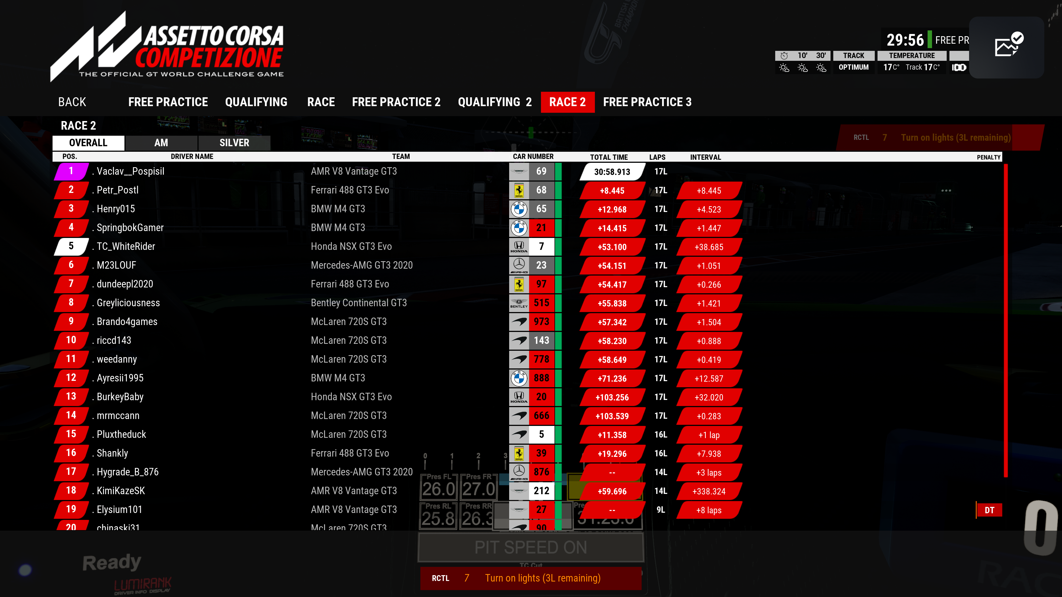The width and height of the screenshot is (1062, 597).
Task: Click the McLaren logo for car 973
Action: 519,322
